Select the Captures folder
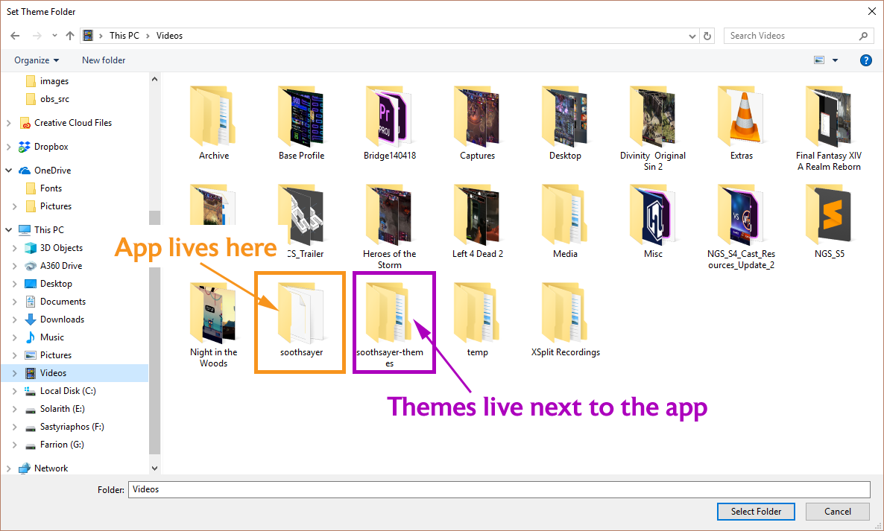The image size is (884, 531). [x=478, y=124]
